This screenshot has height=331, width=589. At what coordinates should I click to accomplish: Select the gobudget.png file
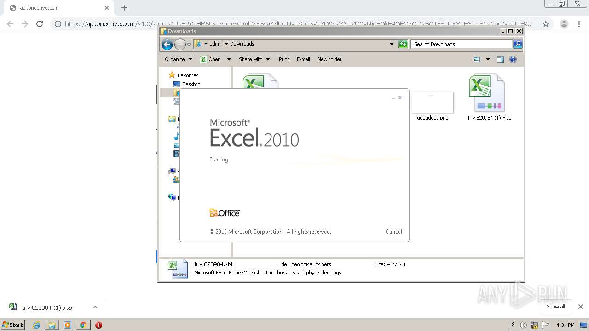click(x=433, y=106)
